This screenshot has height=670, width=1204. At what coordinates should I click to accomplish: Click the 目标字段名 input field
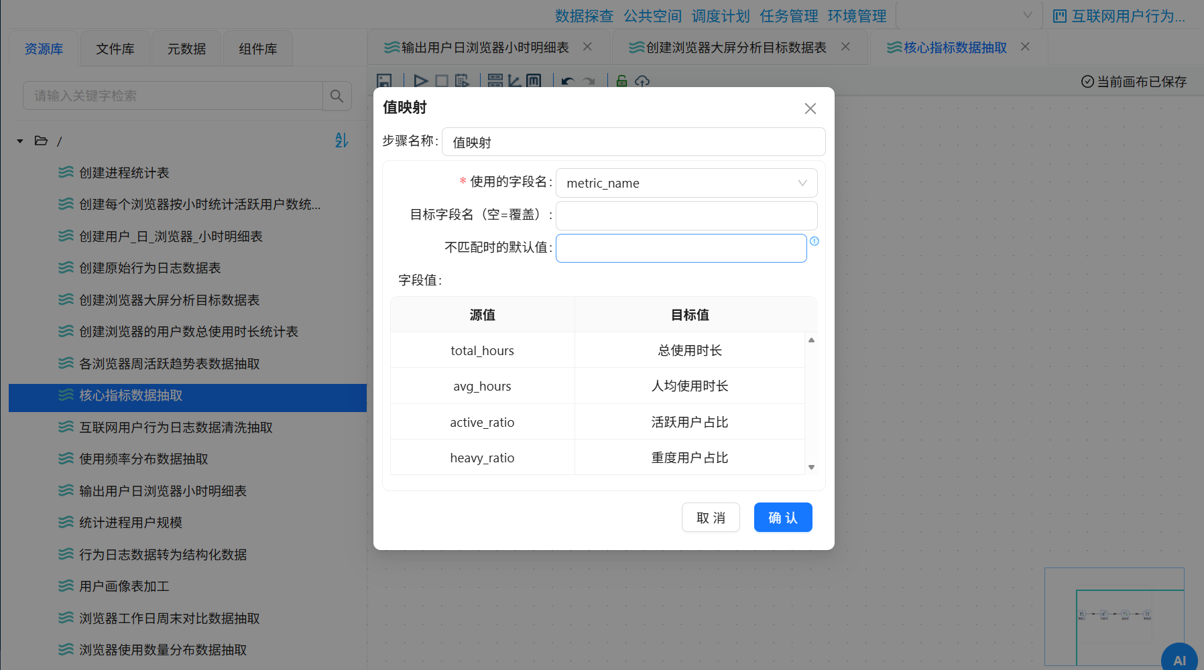[686, 216]
